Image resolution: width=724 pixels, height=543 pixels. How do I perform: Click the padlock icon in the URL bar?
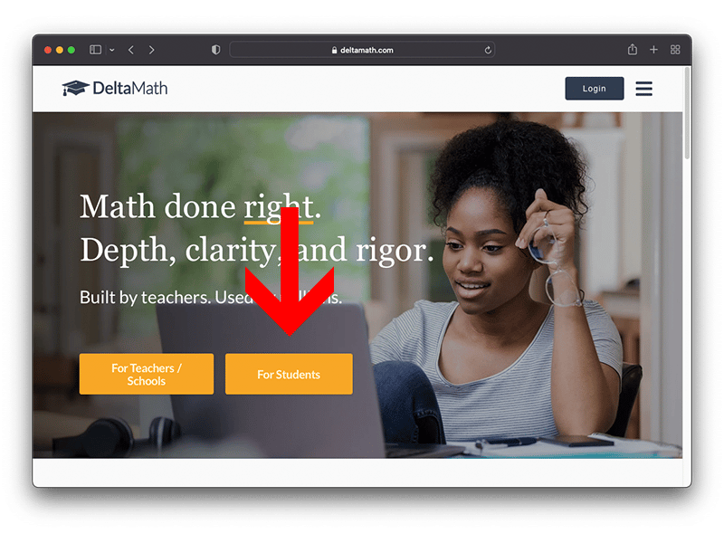click(x=334, y=50)
